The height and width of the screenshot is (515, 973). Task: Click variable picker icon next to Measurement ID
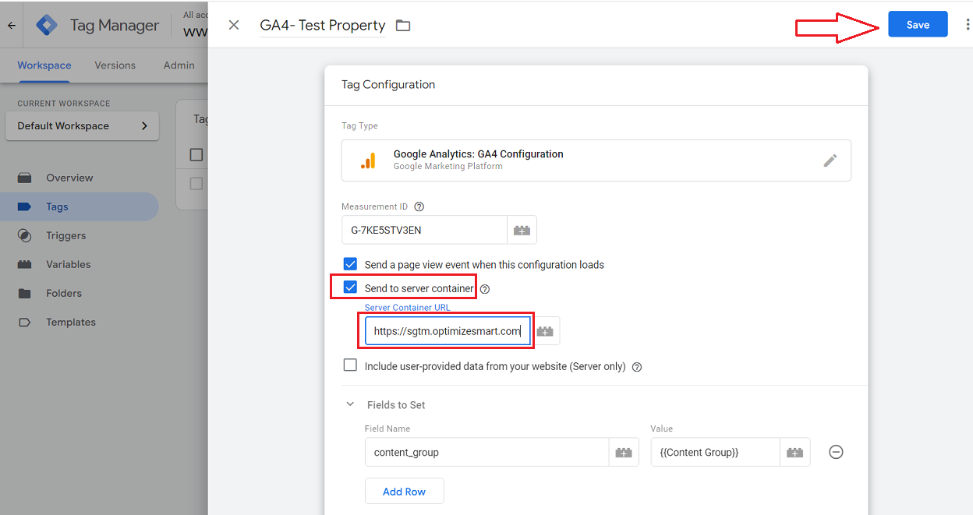coord(522,231)
